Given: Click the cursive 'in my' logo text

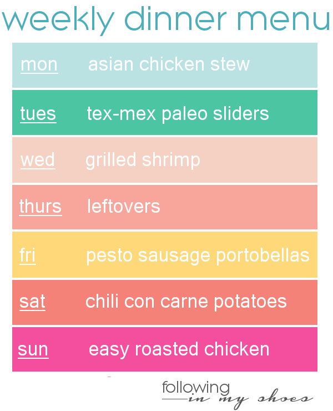Looking at the screenshot, I should point(218,401).
